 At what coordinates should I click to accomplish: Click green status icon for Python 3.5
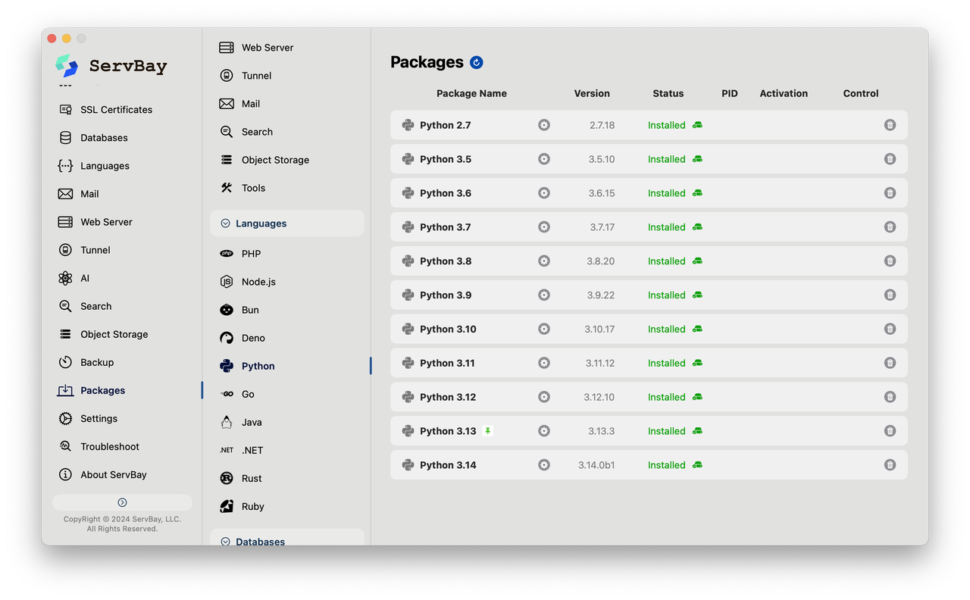click(697, 159)
